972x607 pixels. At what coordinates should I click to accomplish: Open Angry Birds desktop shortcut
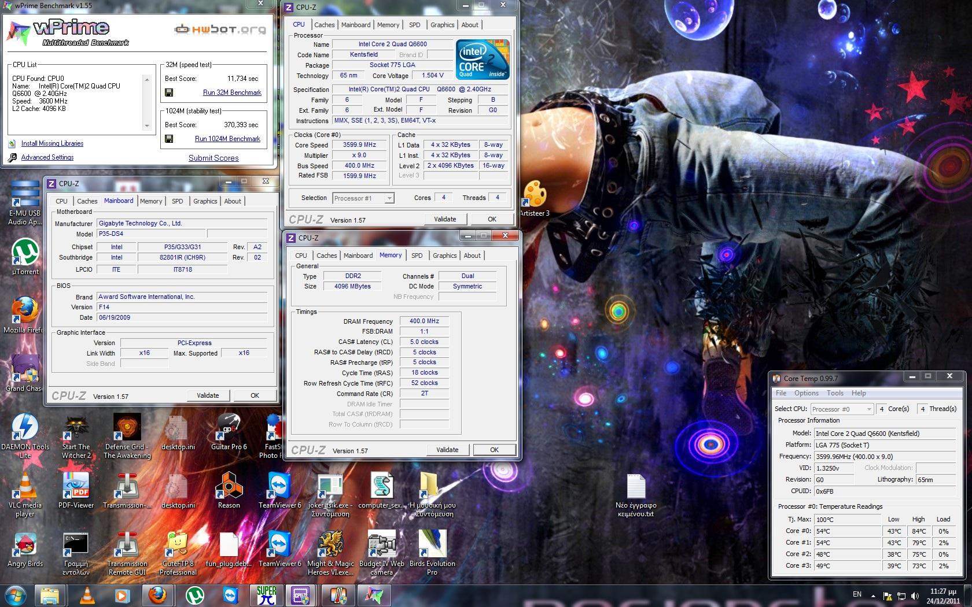[x=25, y=549]
